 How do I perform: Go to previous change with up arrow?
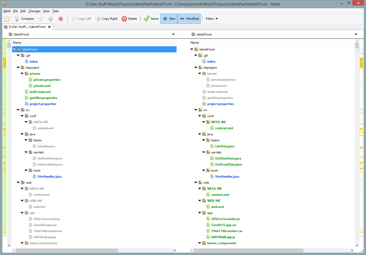point(40,19)
